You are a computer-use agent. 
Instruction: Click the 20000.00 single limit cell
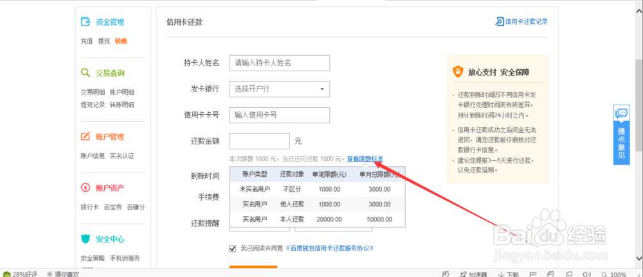[329, 219]
